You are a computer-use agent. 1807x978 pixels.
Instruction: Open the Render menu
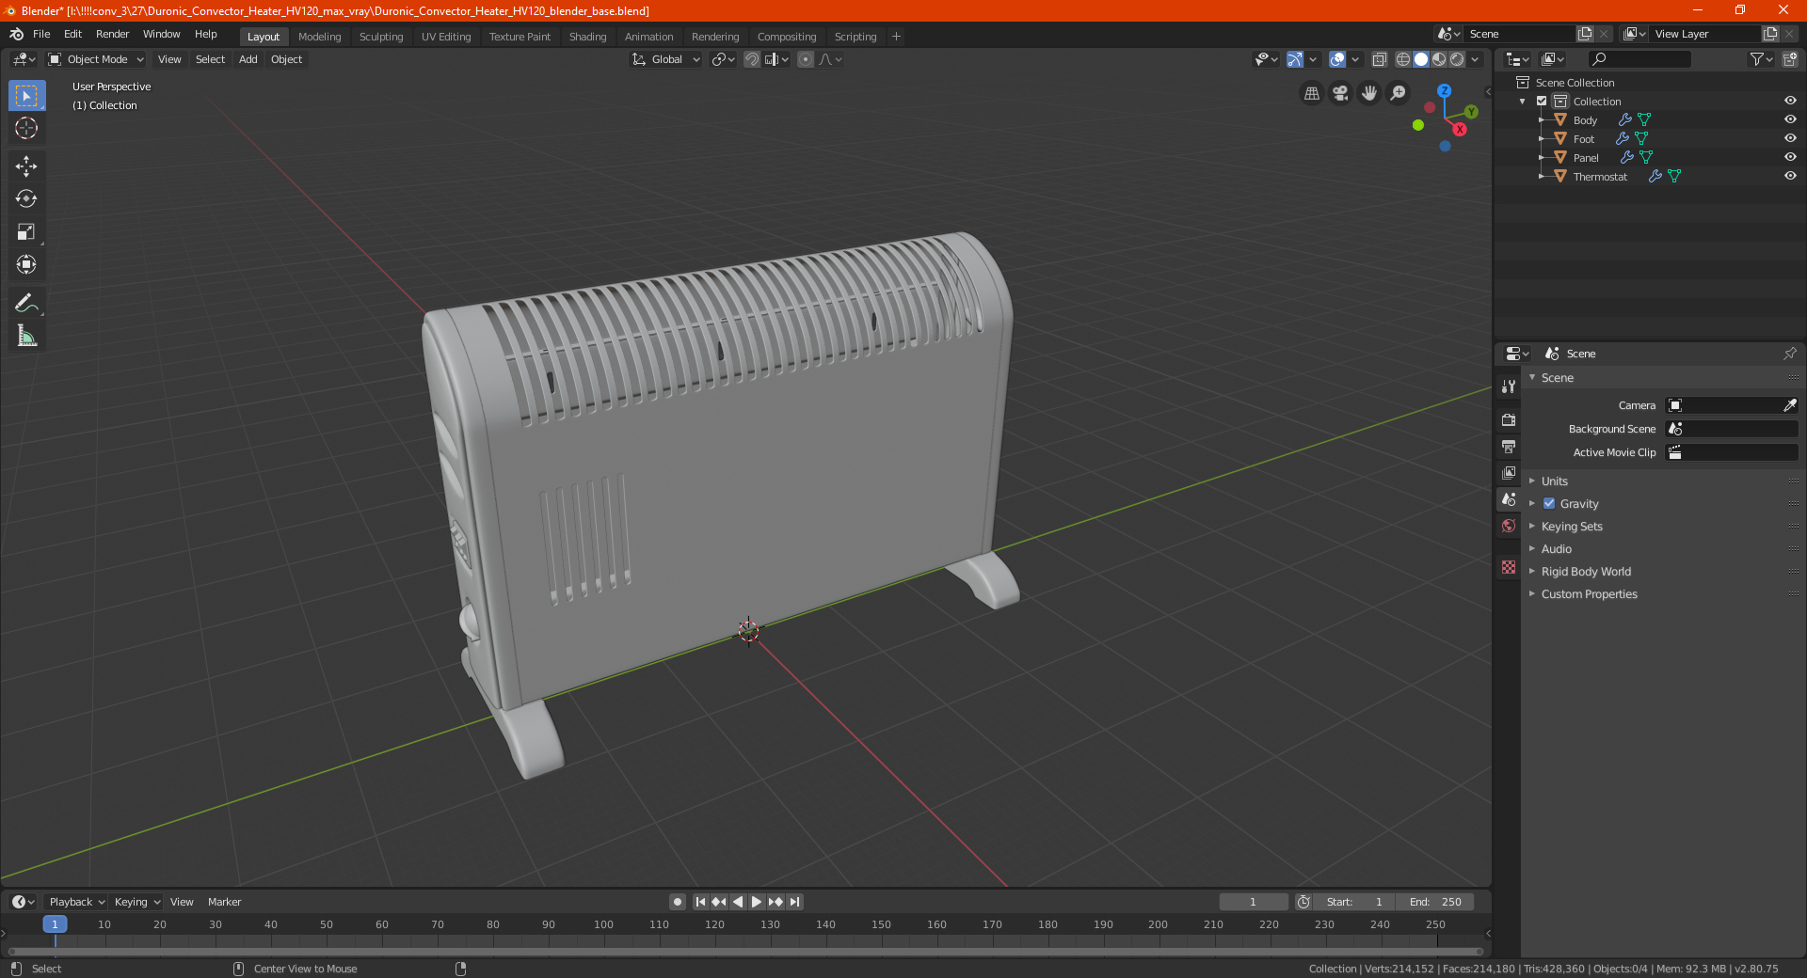pos(112,34)
